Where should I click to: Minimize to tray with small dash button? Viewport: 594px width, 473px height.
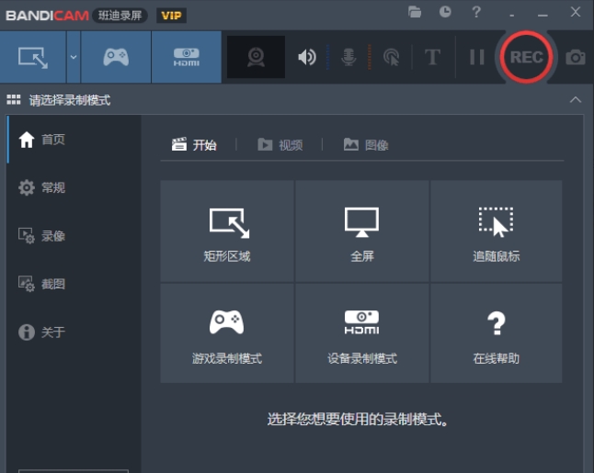point(512,15)
